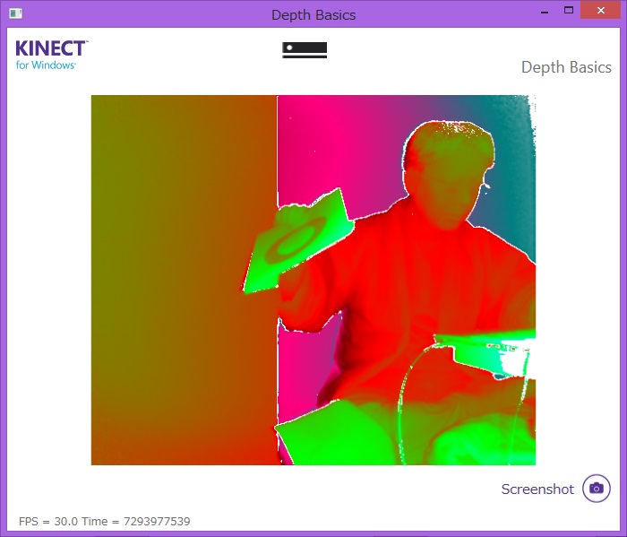The height and width of the screenshot is (537, 627).
Task: Click the Kinect sensor icon at top
Action: point(305,50)
